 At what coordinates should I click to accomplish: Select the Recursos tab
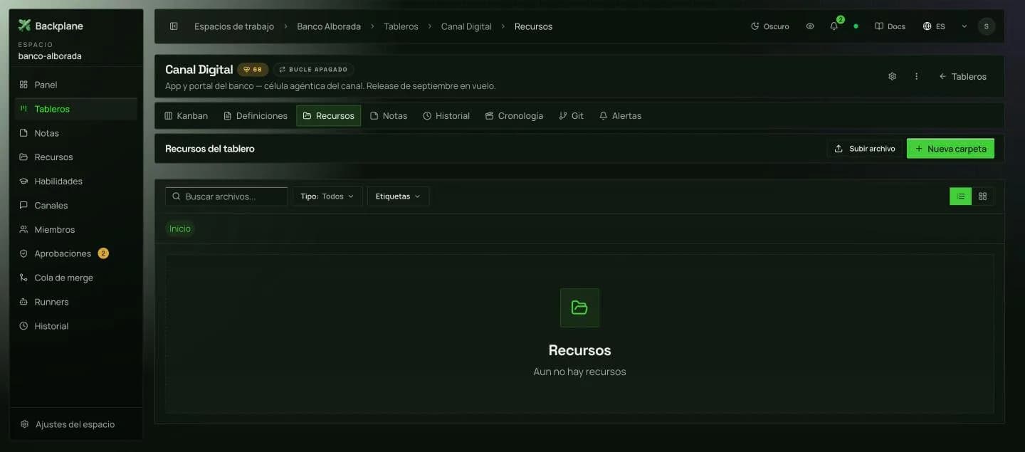tap(329, 115)
